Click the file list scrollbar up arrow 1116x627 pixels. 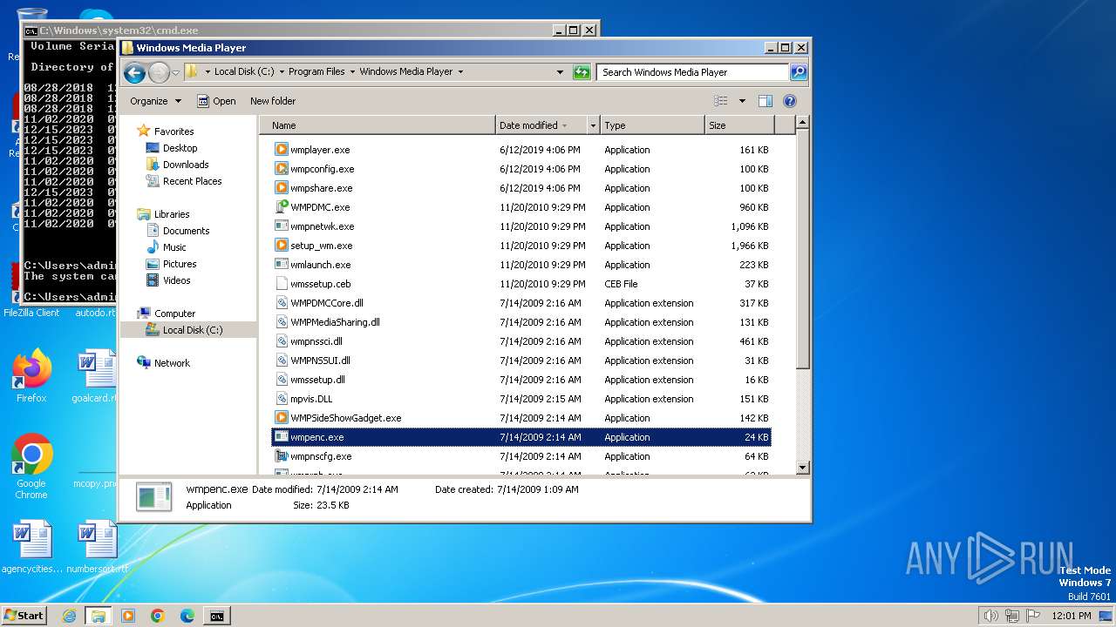(x=803, y=124)
